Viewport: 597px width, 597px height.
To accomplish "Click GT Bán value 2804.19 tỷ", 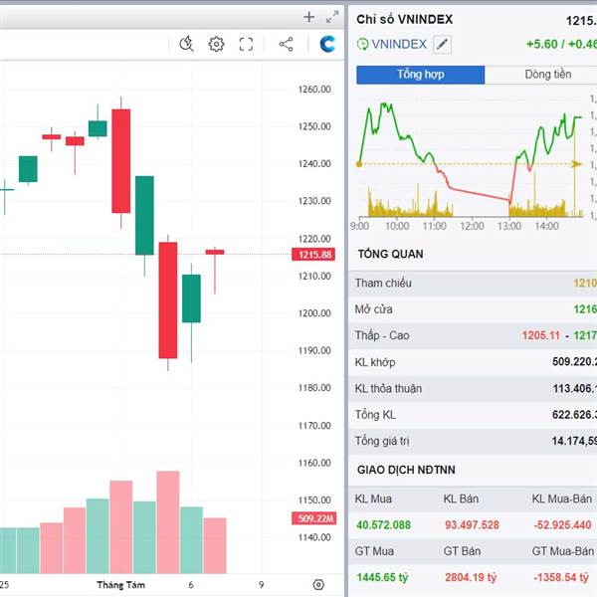I will pos(471,577).
